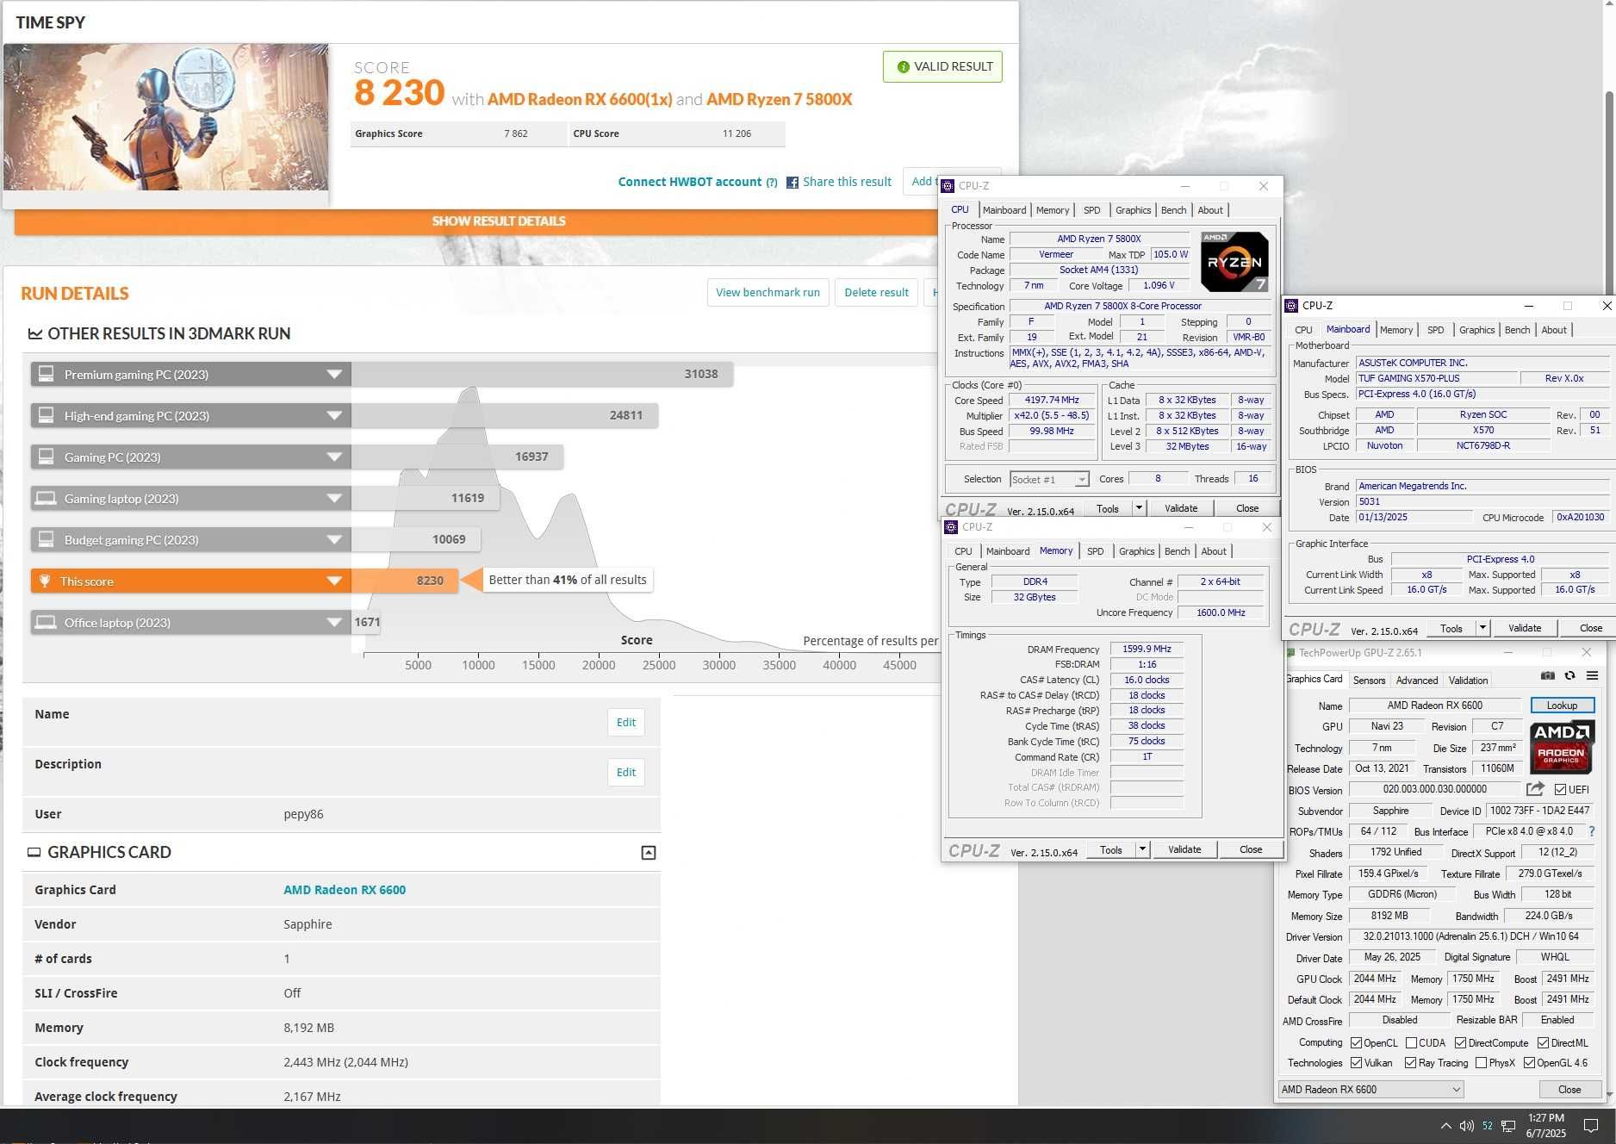Click the GPU-Z BIOS export share icon
The height and width of the screenshot is (1144, 1616).
pos(1535,789)
